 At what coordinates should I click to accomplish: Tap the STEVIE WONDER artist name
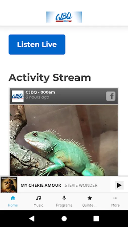81,185
